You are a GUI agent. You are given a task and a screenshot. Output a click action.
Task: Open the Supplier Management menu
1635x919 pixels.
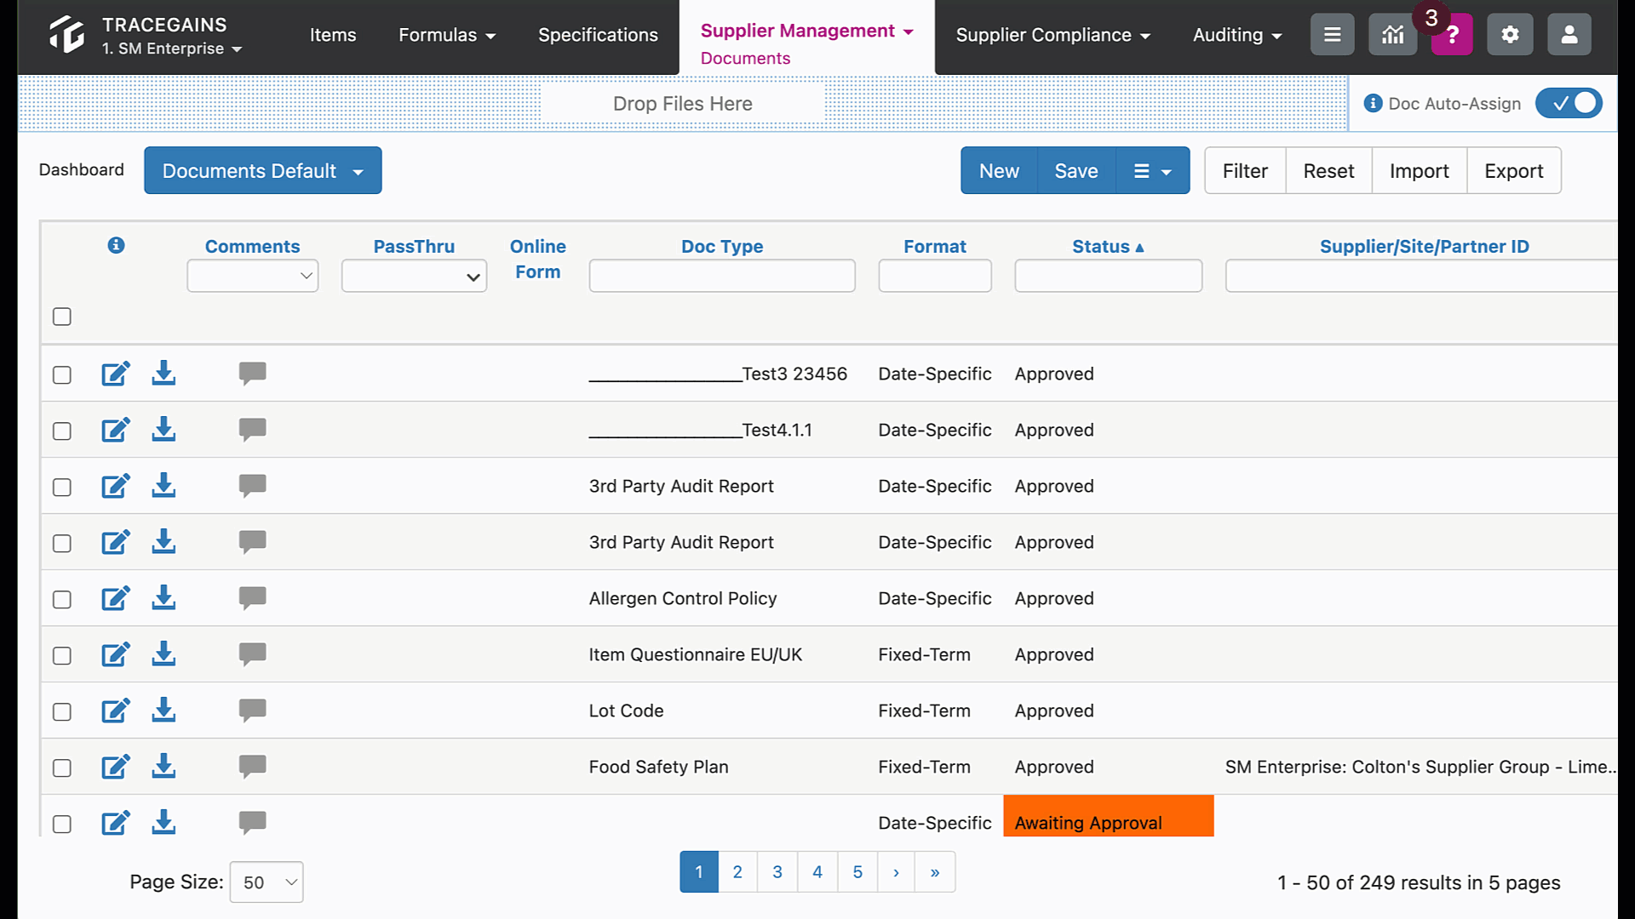coord(806,31)
